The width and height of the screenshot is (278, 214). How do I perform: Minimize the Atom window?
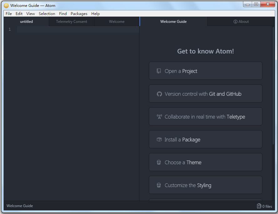click(247, 4)
